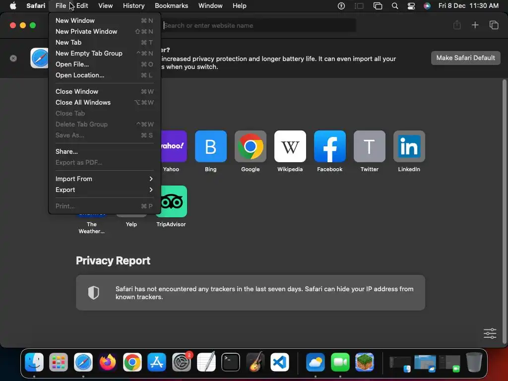Viewport: 508px width, 381px height.
Task: Open the View menu
Action: coord(105,5)
